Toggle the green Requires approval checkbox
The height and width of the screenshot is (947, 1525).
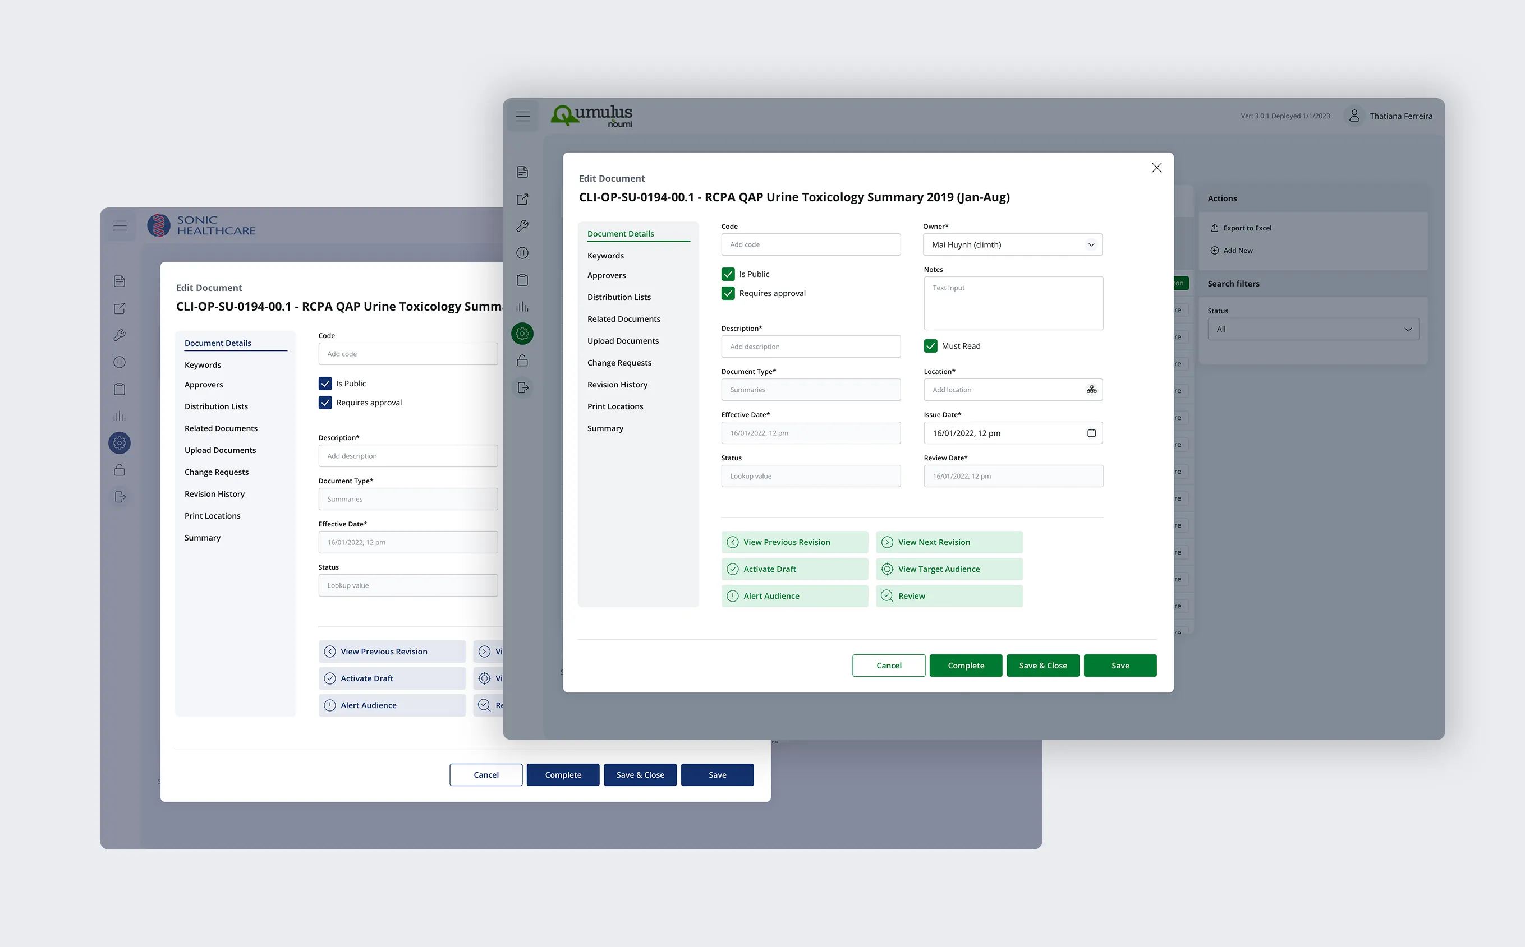point(728,293)
